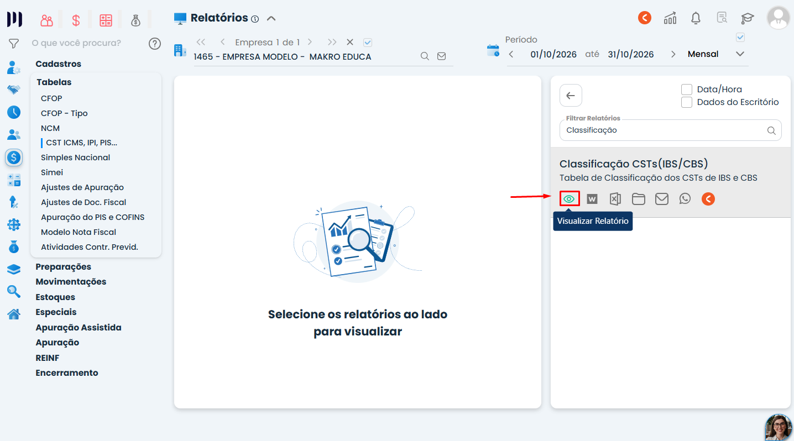
Task: Open the bar chart icon in header
Action: [670, 18]
